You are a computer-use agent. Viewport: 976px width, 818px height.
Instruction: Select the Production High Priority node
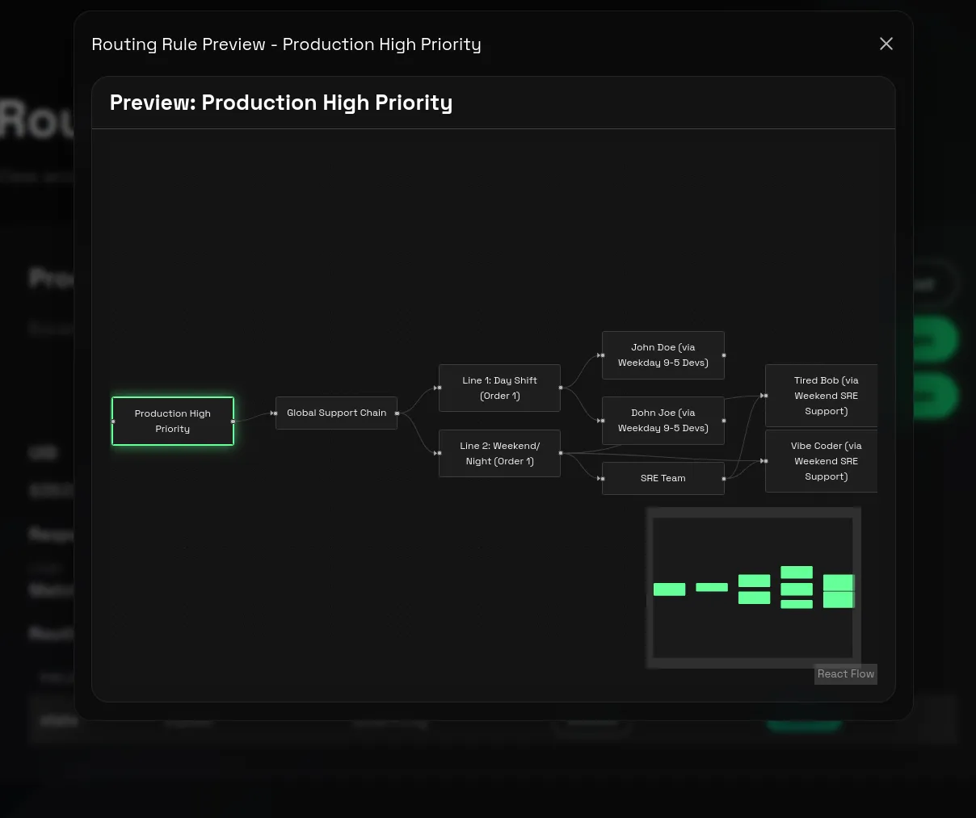[173, 421]
